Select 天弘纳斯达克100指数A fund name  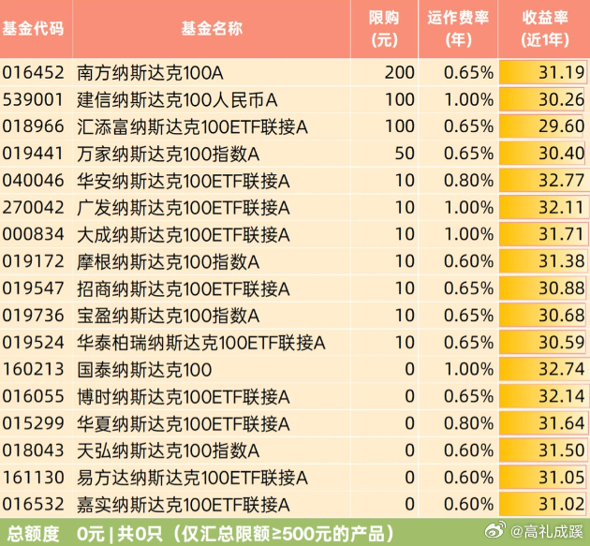click(169, 450)
